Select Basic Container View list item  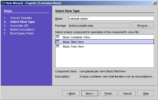(105, 37)
